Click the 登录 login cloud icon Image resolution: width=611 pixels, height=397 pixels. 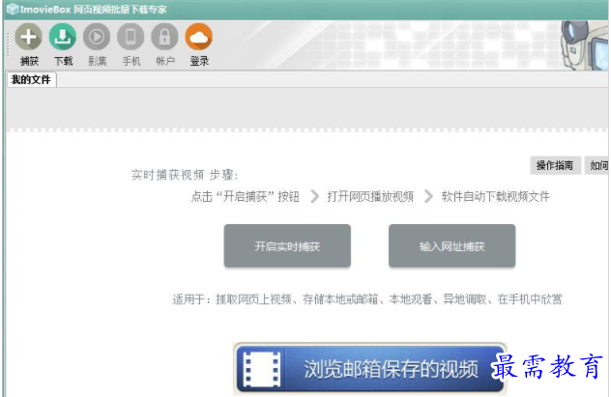click(x=199, y=37)
